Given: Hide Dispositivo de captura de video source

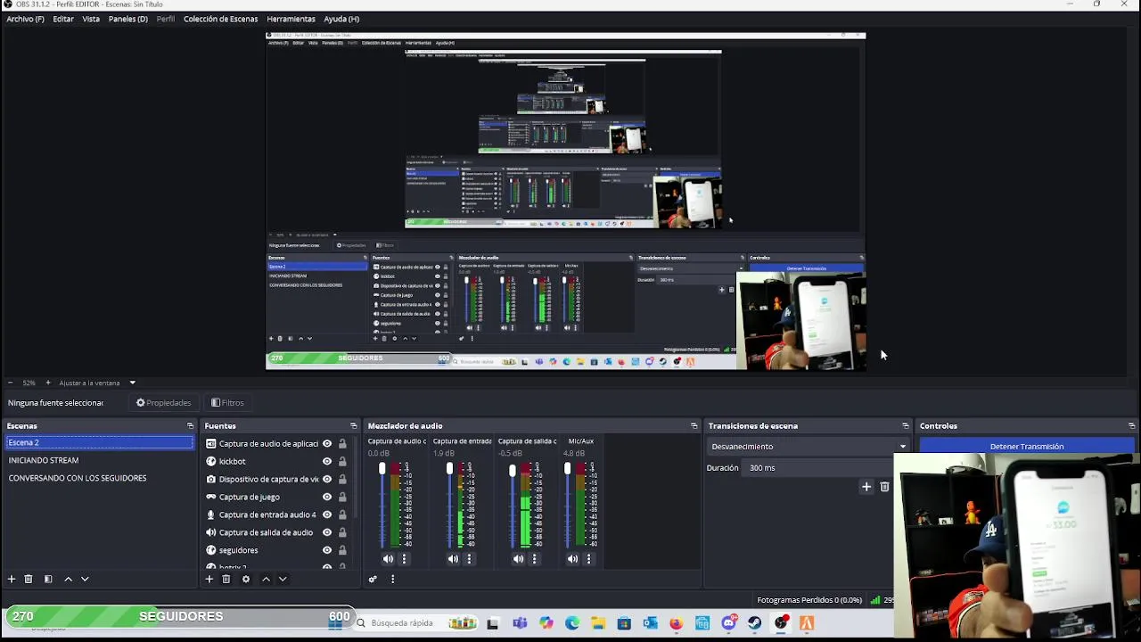Looking at the screenshot, I should pyautogui.click(x=327, y=479).
